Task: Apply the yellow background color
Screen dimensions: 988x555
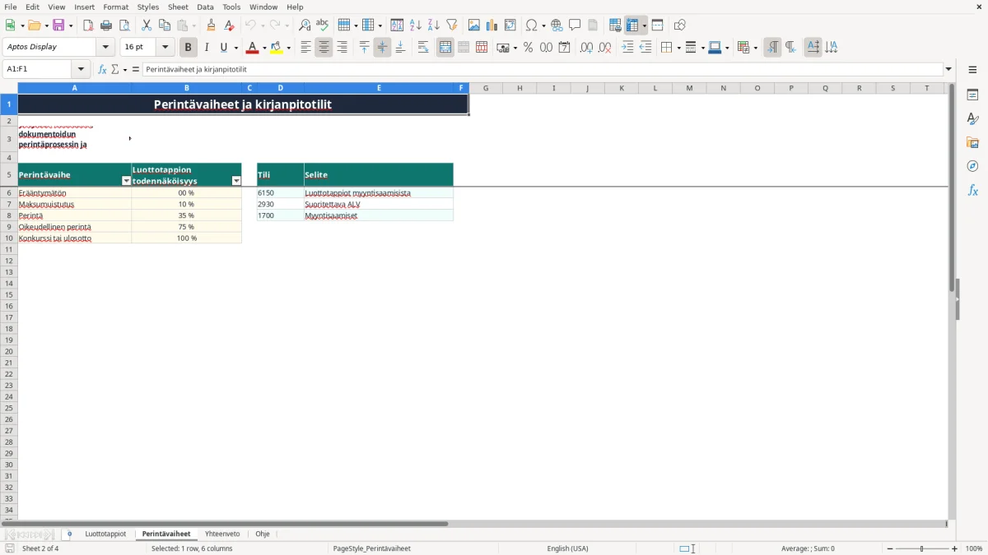Action: 277,48
